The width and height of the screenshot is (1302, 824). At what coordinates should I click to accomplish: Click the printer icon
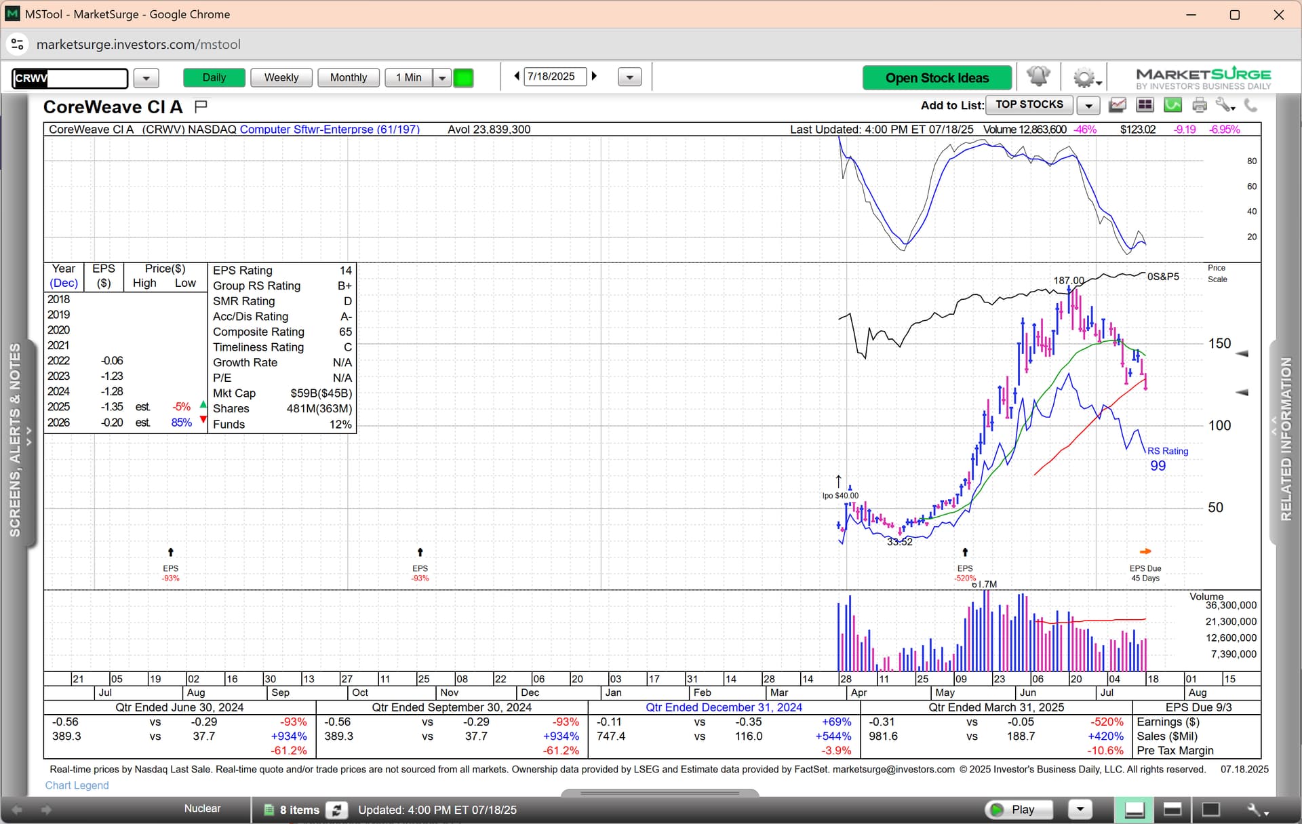point(1200,105)
